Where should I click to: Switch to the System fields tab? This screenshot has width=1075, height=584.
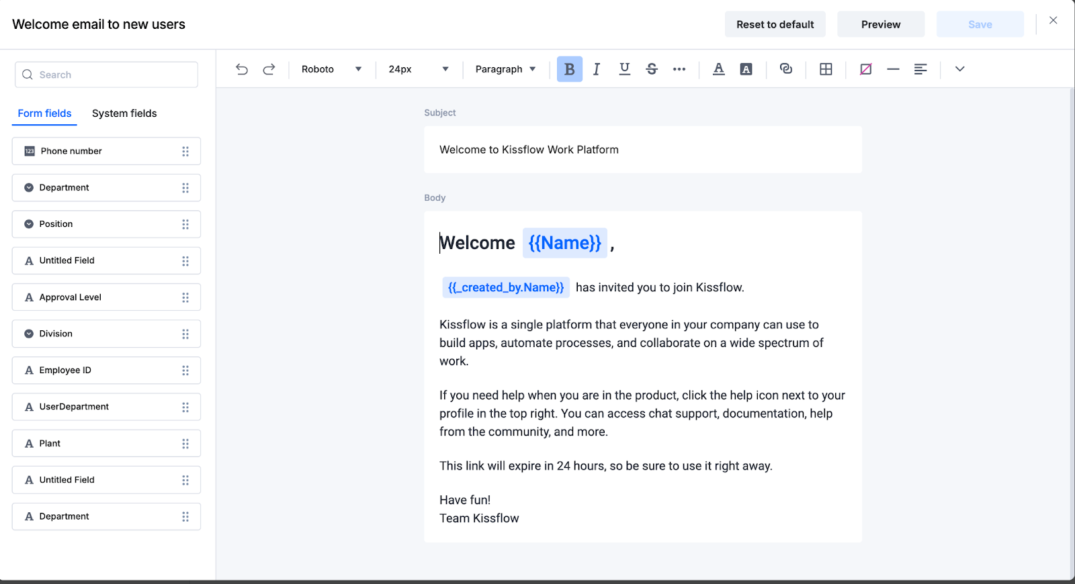click(x=124, y=113)
